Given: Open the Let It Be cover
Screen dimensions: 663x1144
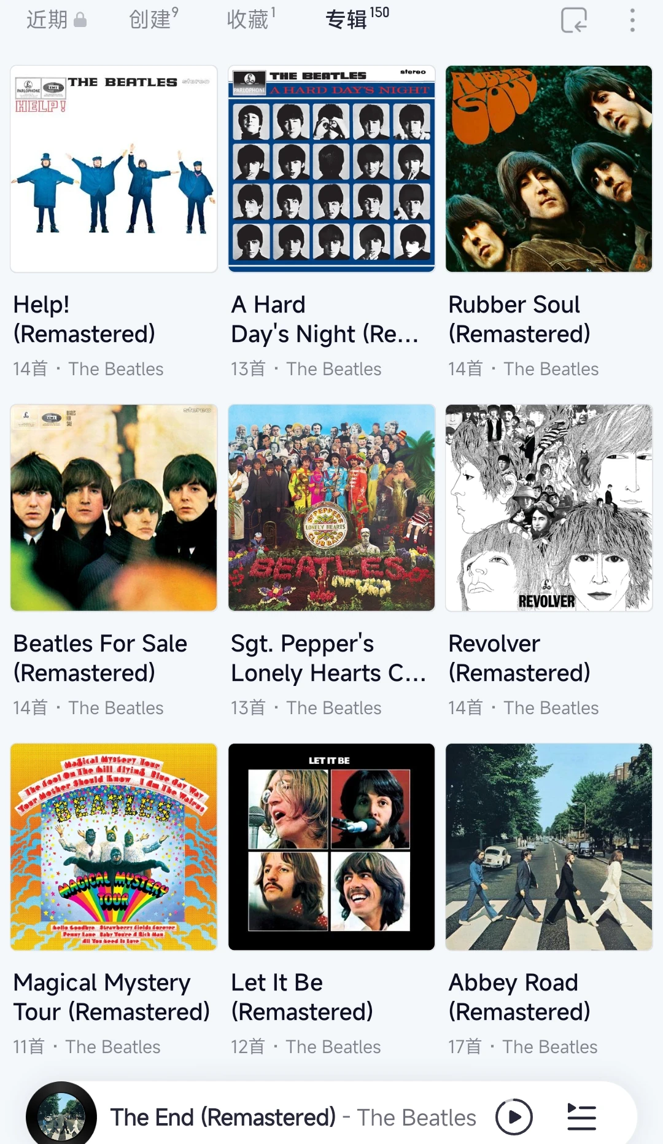Looking at the screenshot, I should [x=331, y=847].
